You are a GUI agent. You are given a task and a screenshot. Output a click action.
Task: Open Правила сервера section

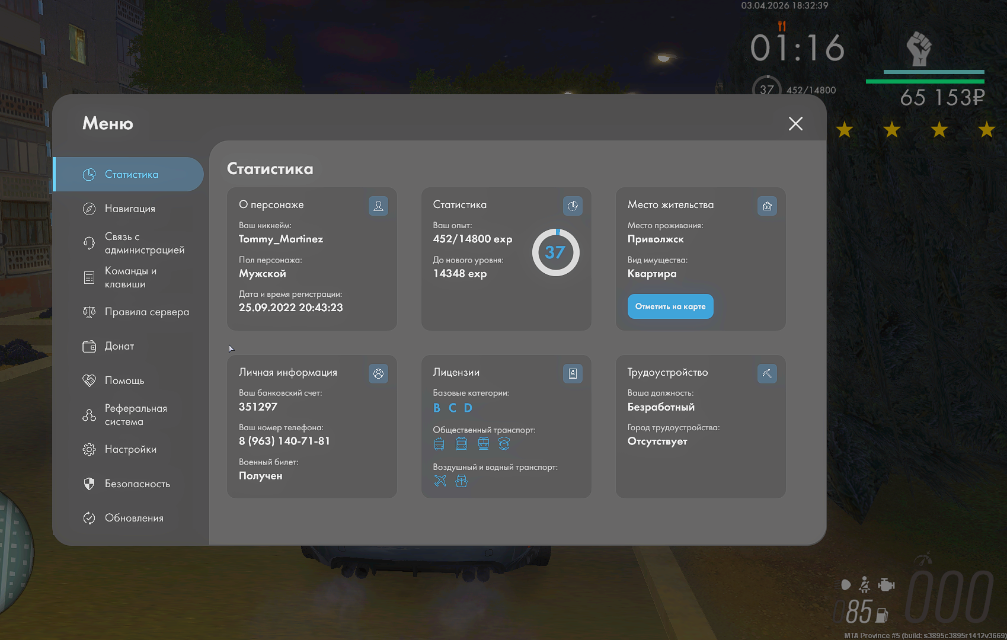pyautogui.click(x=146, y=312)
